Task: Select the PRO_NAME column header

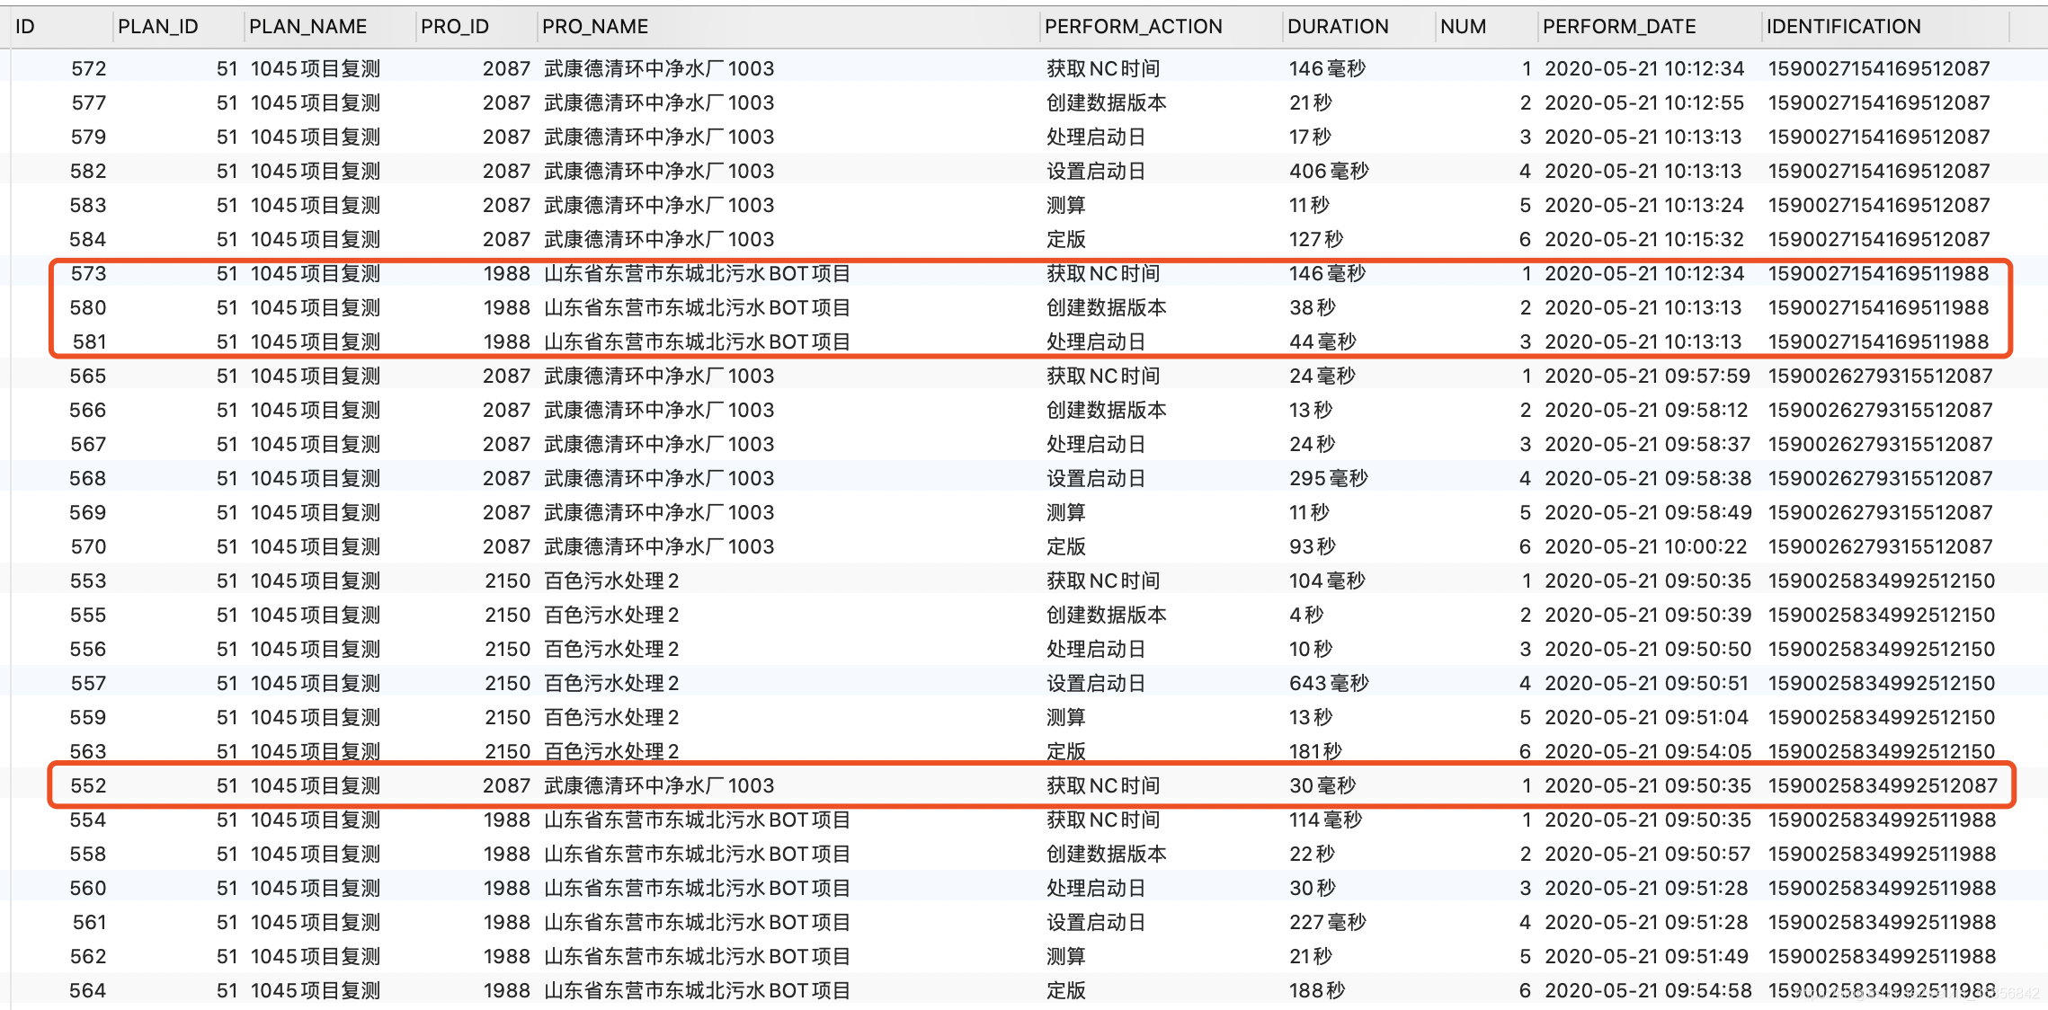Action: [x=594, y=27]
